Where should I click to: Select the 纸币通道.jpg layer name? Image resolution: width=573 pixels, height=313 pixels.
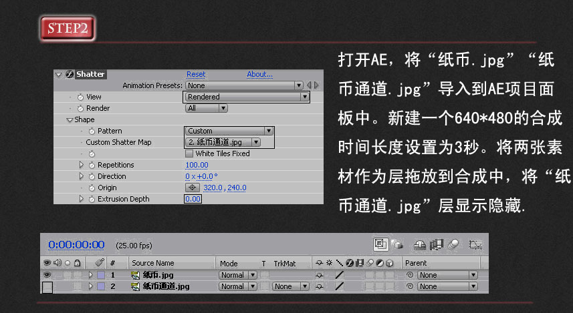pyautogui.click(x=166, y=286)
